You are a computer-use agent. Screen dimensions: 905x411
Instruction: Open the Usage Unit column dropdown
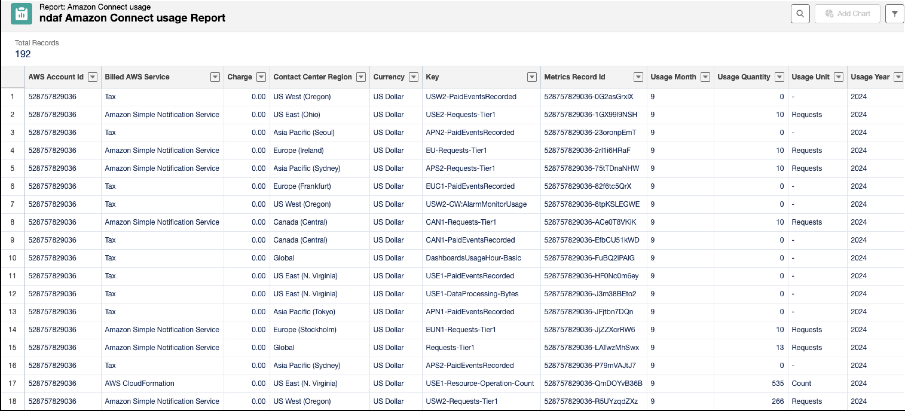click(839, 77)
